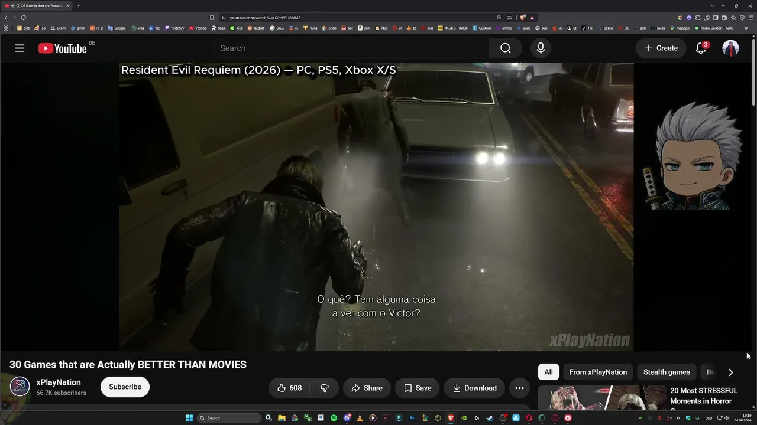Open the YouTube guide hamburger menu
757x425 pixels.
[x=20, y=48]
